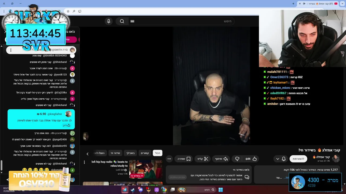The image size is (346, 194).
Task: Bookmark this page with the star icon
Action: click(68, 11)
